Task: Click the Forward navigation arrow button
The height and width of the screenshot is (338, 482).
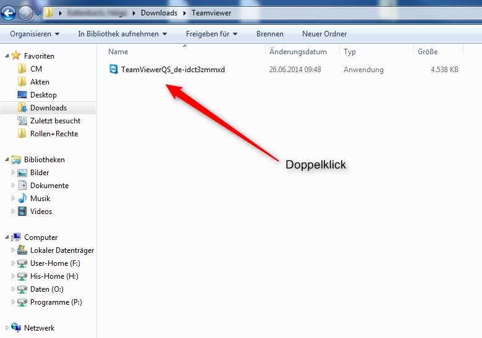Action: (x=25, y=13)
